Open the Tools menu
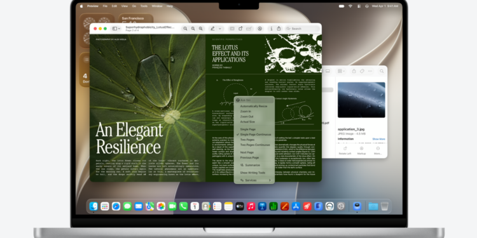 144,6
